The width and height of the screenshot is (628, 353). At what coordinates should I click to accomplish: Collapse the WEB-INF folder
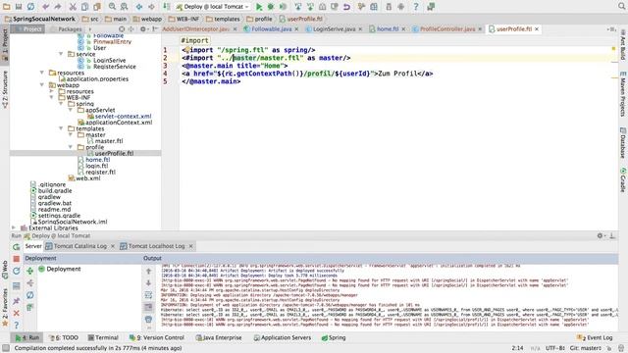click(51, 97)
